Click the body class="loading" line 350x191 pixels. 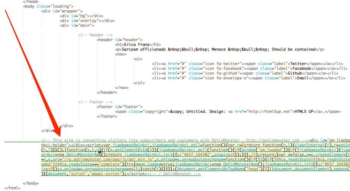tap(48, 6)
